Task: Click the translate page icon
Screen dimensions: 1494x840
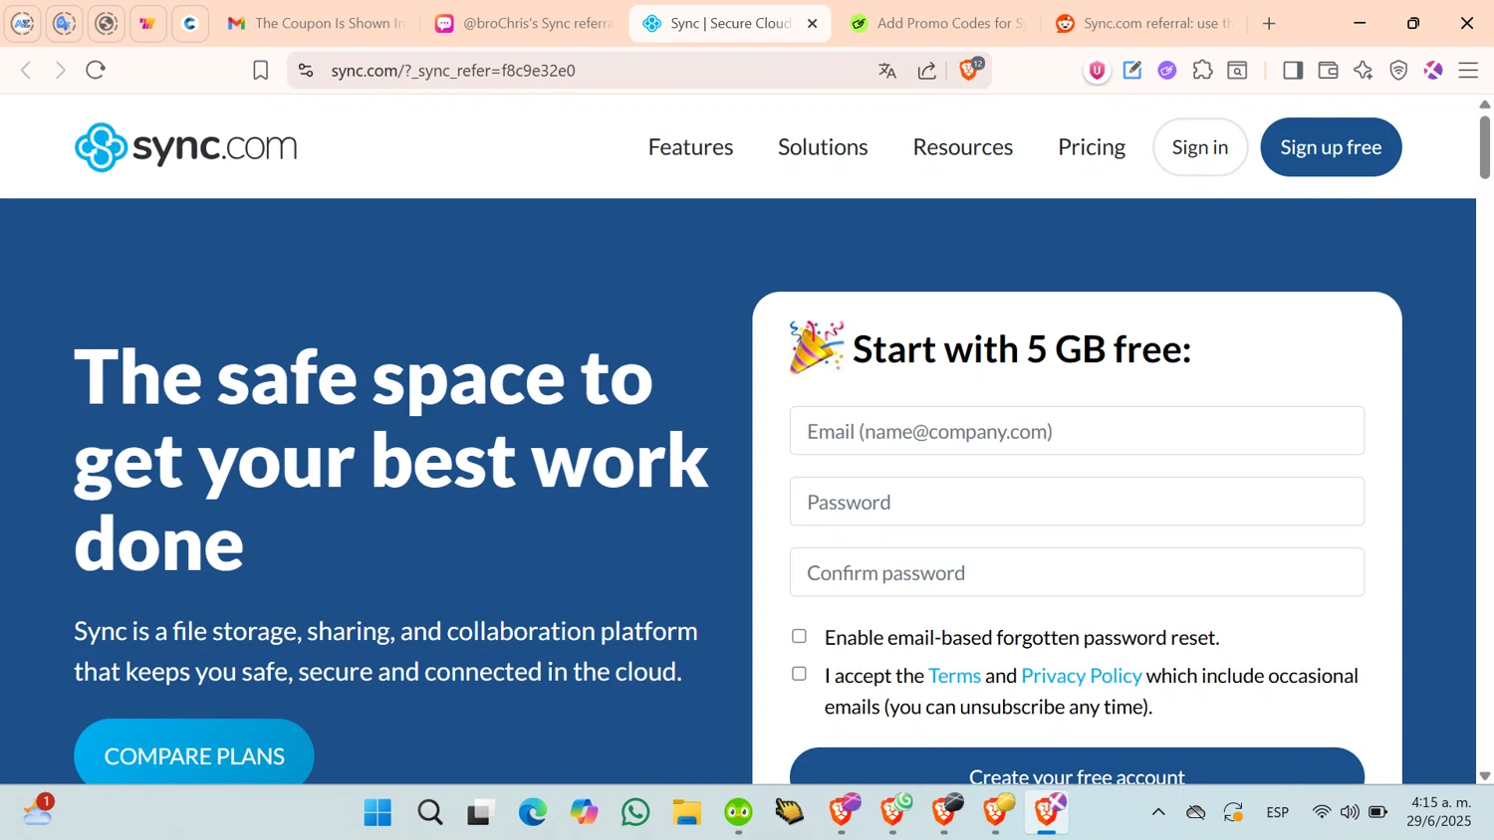Action: 887,70
